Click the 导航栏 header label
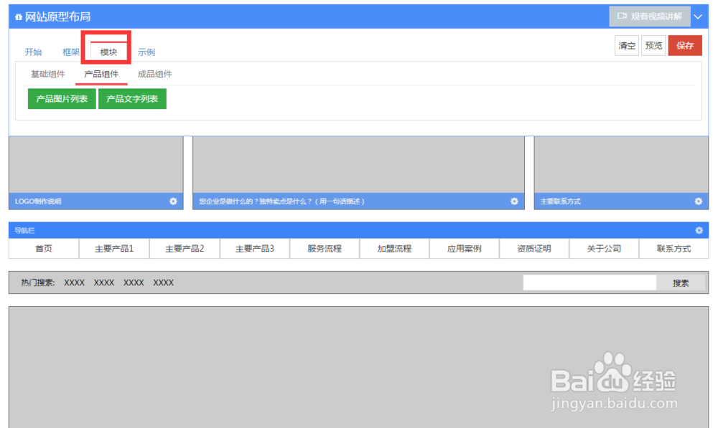Screen dimensions: 718x428 [x=24, y=230]
